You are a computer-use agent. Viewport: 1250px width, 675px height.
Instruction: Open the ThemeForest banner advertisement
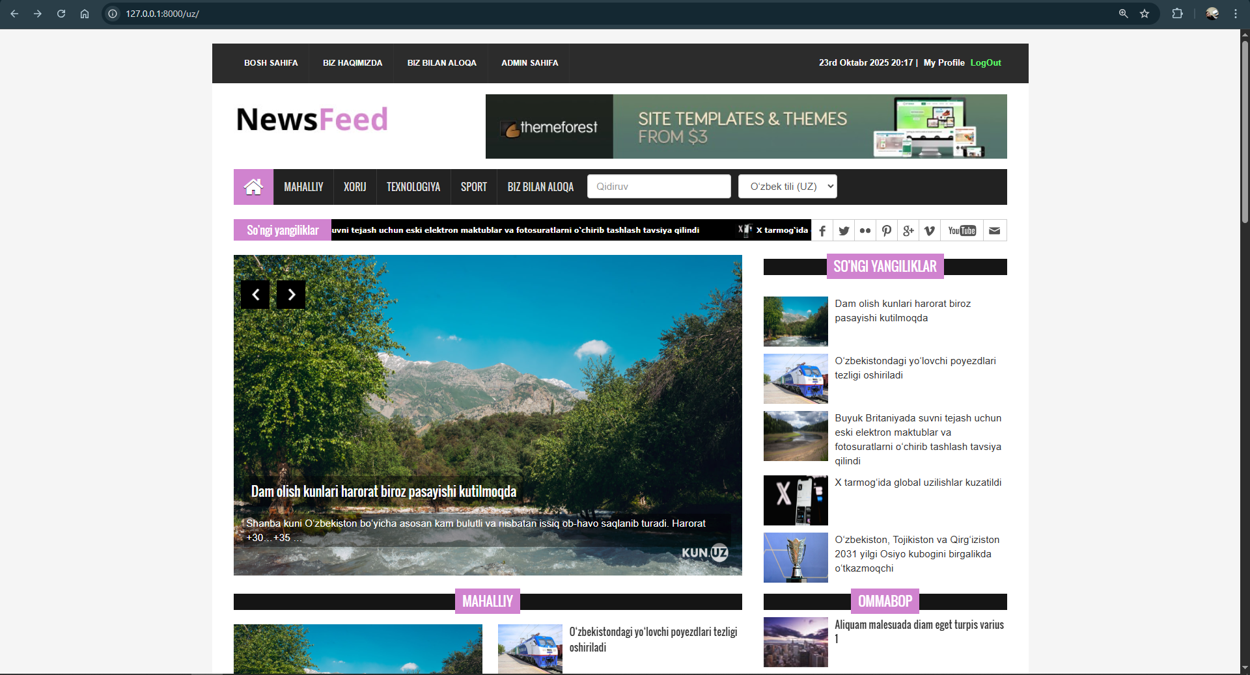(745, 126)
